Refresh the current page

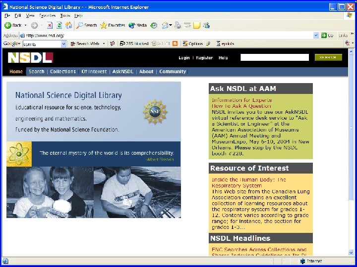[59, 25]
